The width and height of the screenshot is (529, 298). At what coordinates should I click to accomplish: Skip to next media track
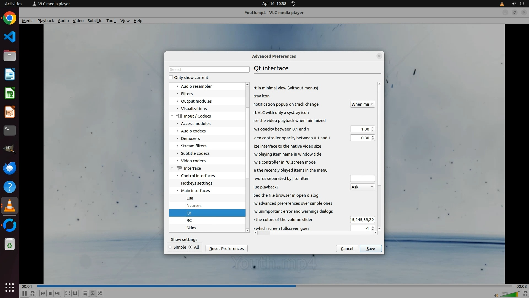[57, 293]
